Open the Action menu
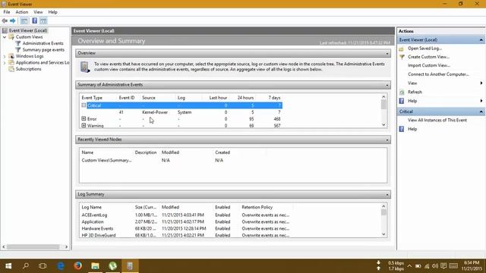The width and height of the screenshot is (486, 273). pyautogui.click(x=22, y=12)
